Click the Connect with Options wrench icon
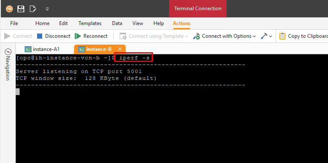The image size is (328, 163). pos(196,36)
